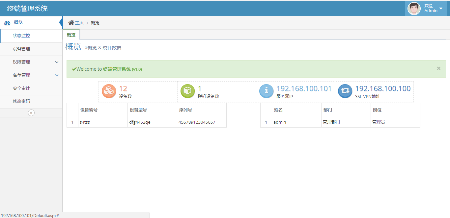
Task: Click the 主页 breadcrumb link
Action: pos(79,23)
